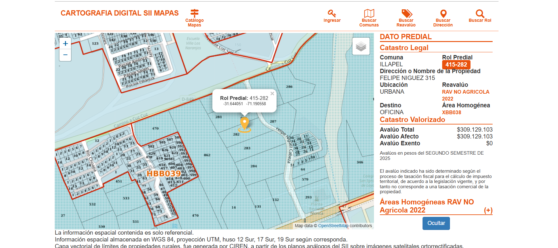Click the ubicación value URBANA
The image size is (558, 248).
pos(392,91)
